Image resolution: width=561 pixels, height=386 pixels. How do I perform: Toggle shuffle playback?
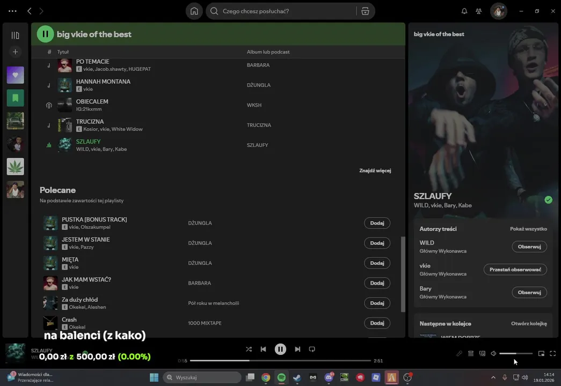tap(249, 349)
